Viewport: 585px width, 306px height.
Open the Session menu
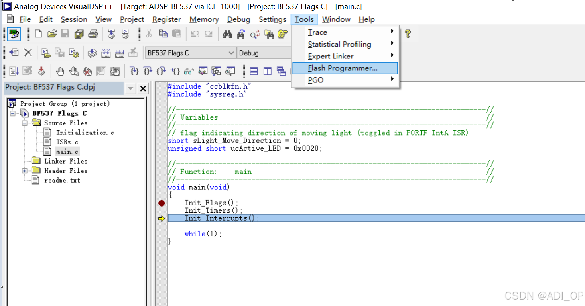pos(74,19)
